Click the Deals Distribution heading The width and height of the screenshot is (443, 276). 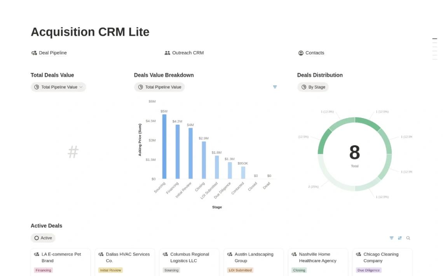pyautogui.click(x=320, y=75)
